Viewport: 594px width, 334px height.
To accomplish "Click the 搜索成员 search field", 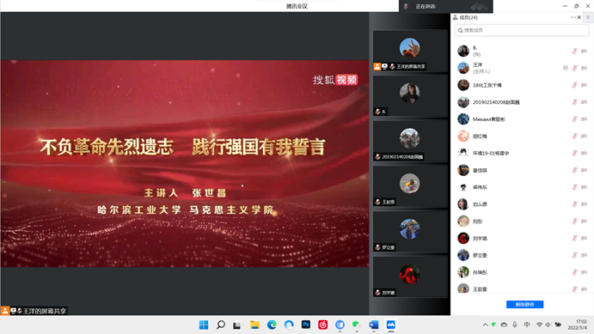I will tap(522, 30).
